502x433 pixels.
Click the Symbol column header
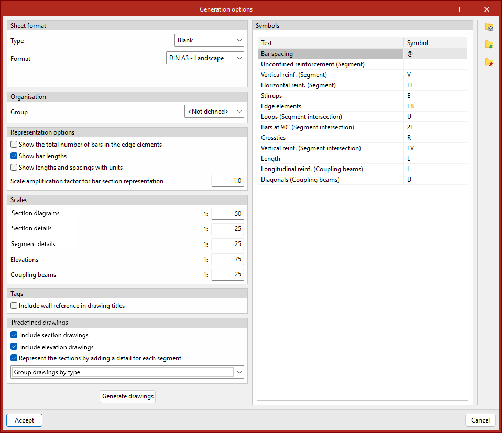(x=435, y=43)
